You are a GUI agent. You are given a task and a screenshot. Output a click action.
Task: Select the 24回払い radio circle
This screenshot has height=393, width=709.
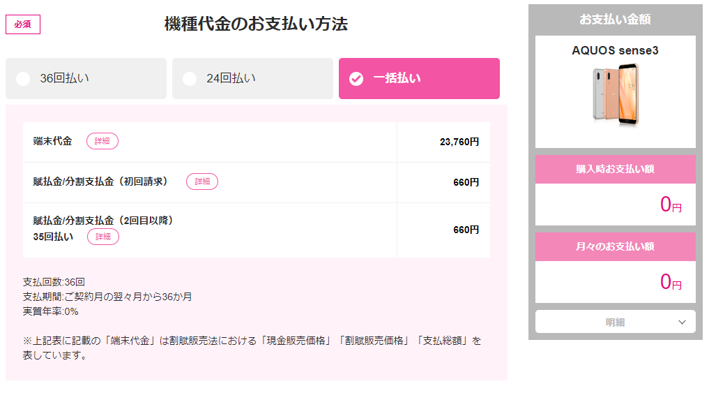tap(190, 79)
